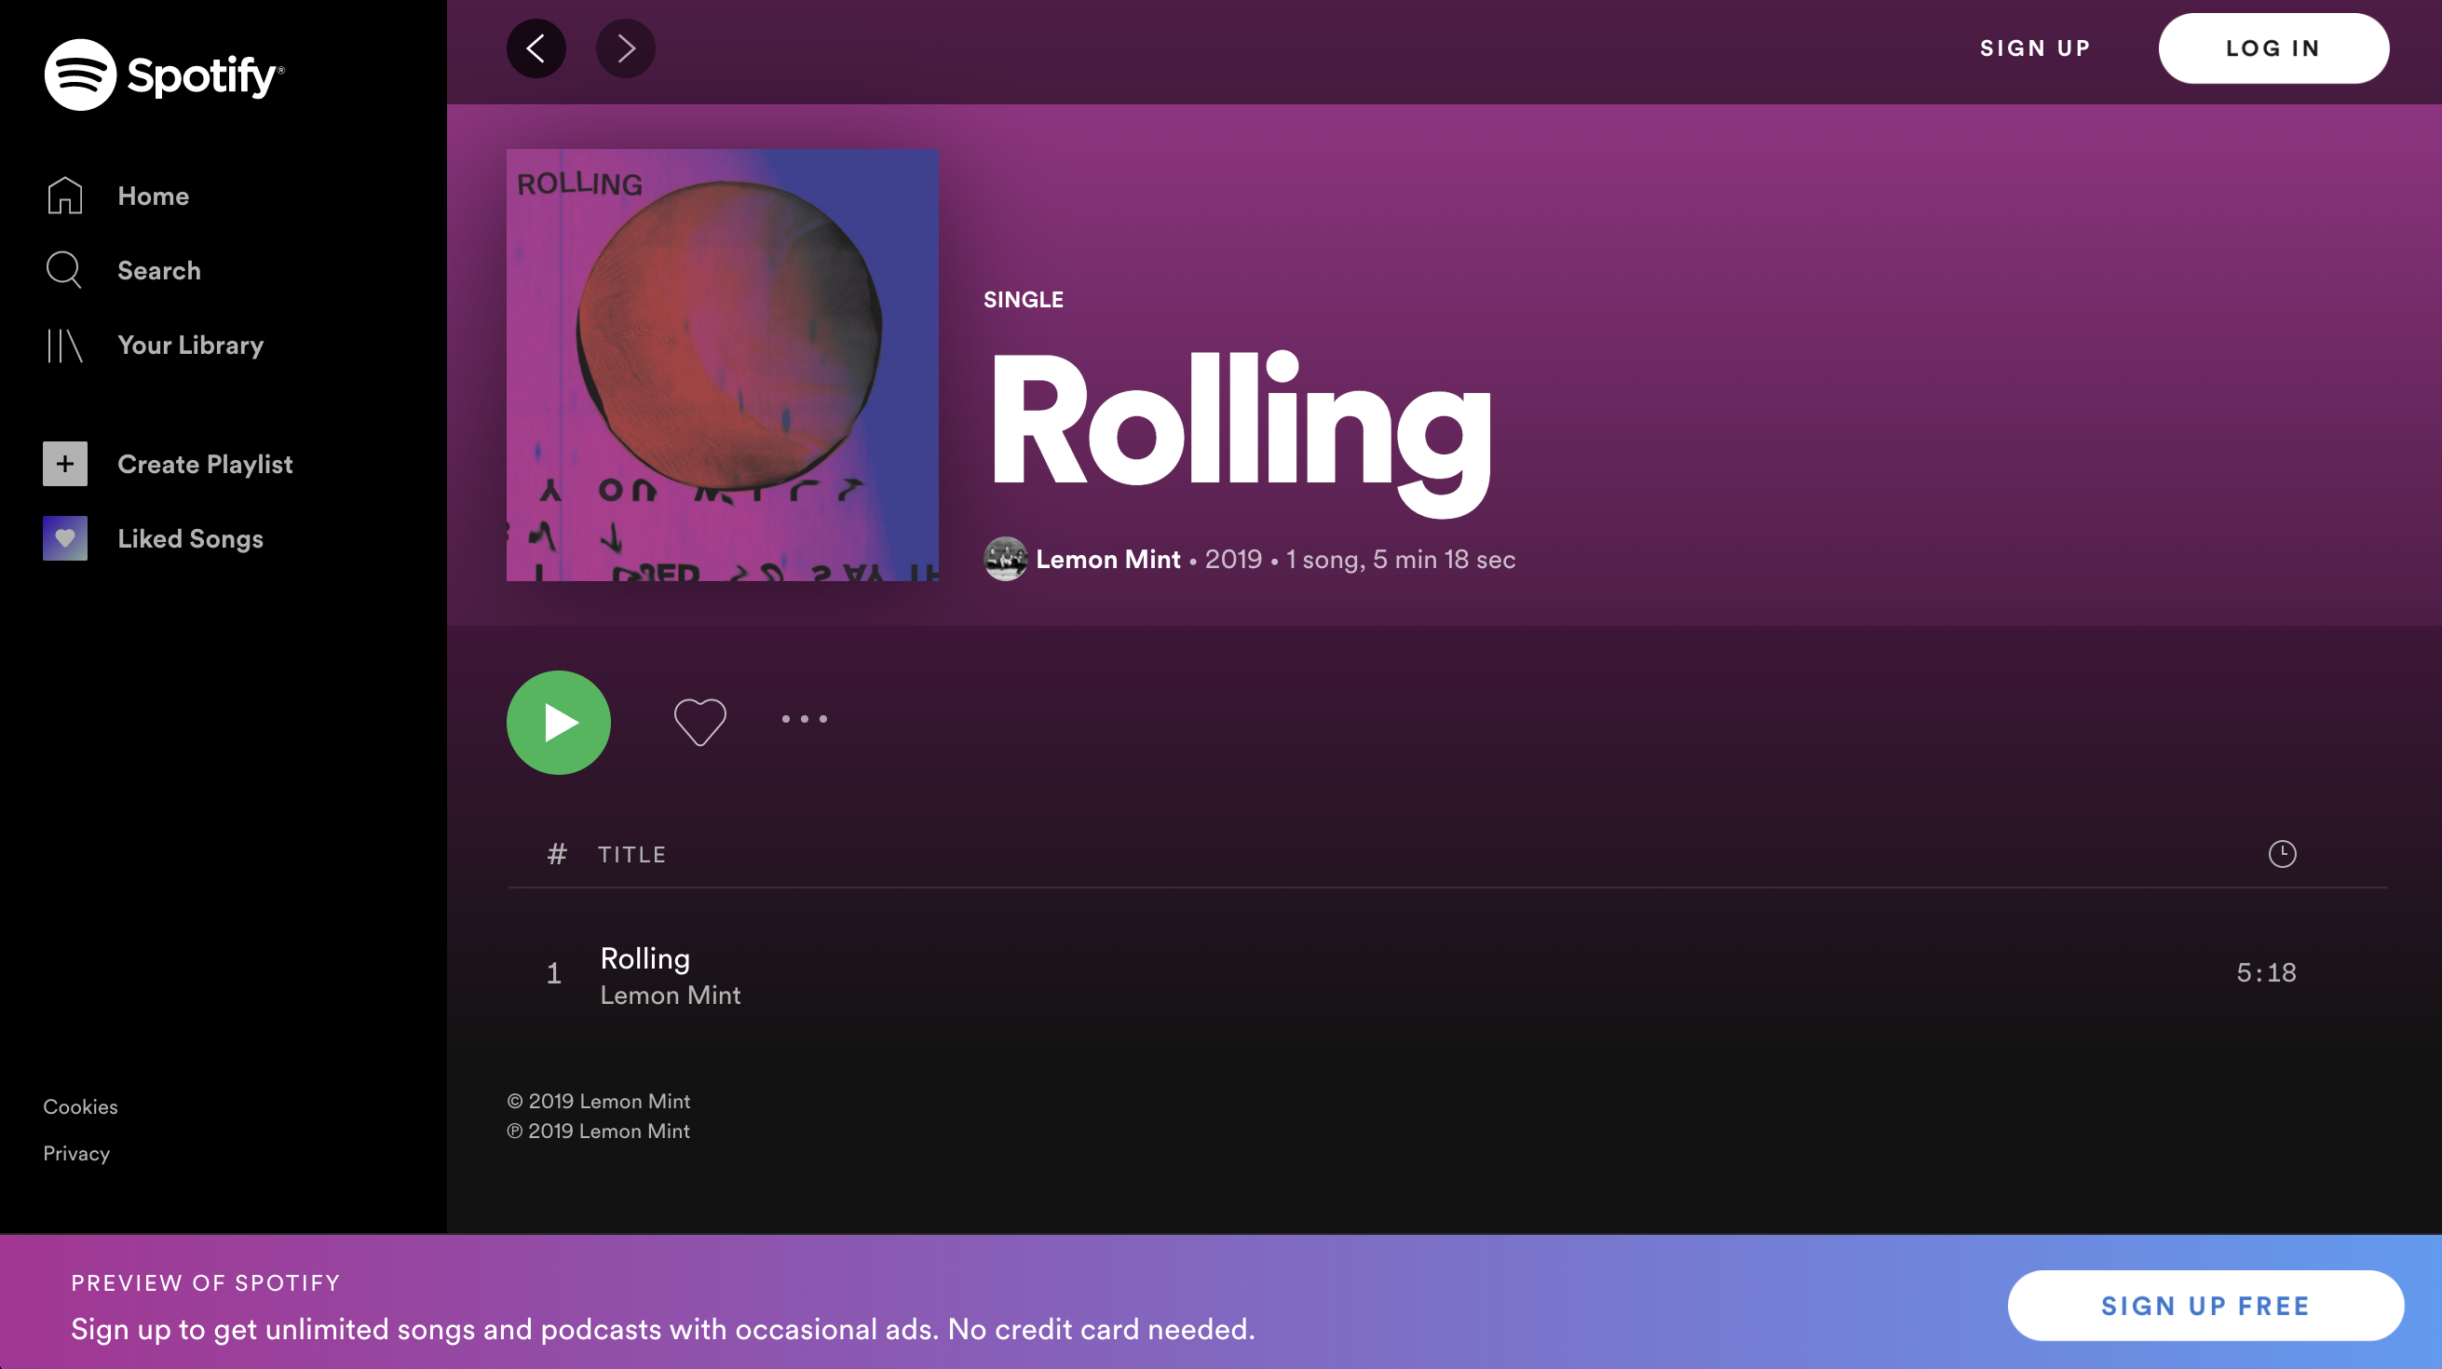
Task: Click the TITLE column header
Action: 632,855
